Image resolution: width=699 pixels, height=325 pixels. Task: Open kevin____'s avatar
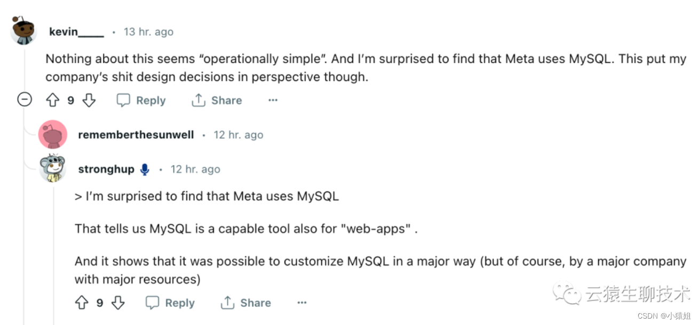point(22,30)
